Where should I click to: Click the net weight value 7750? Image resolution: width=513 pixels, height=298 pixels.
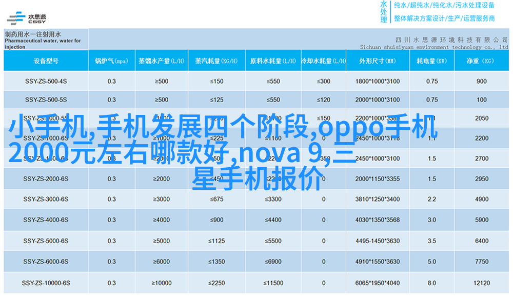click(x=482, y=262)
